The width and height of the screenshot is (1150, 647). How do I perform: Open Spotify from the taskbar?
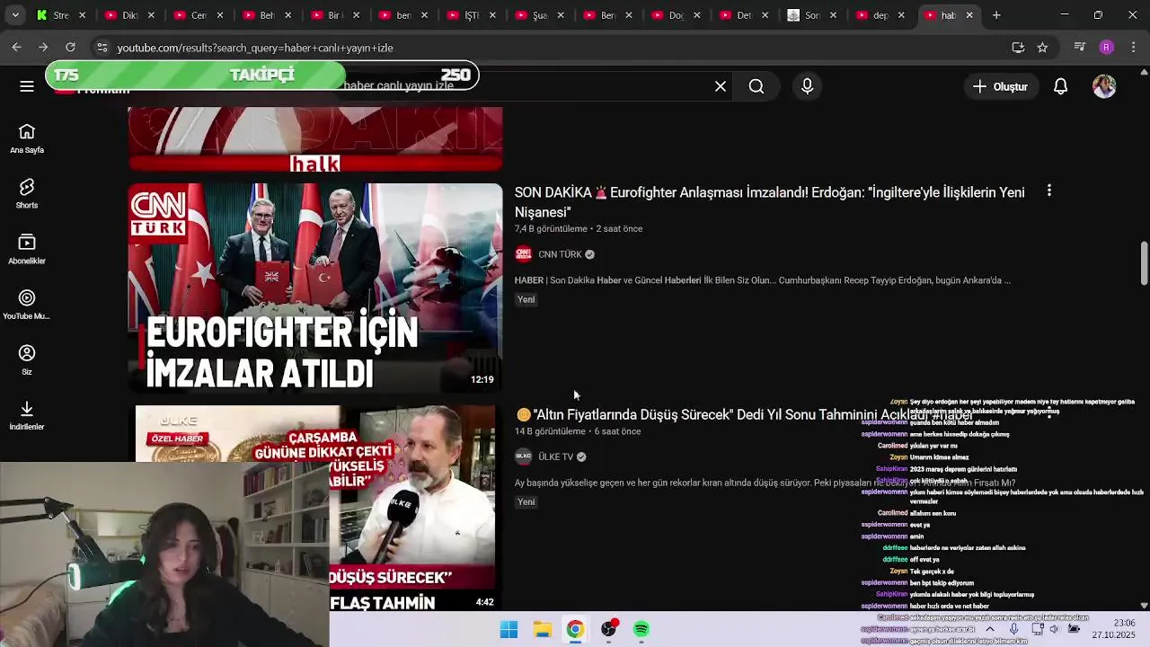pyautogui.click(x=641, y=629)
